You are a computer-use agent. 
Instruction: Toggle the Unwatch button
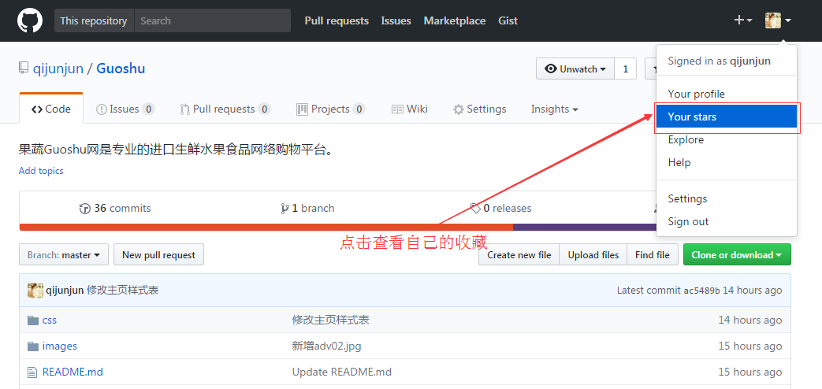[x=575, y=69]
